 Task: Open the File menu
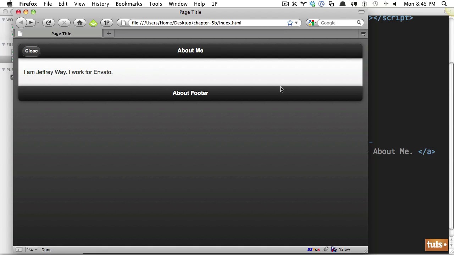[x=48, y=4]
